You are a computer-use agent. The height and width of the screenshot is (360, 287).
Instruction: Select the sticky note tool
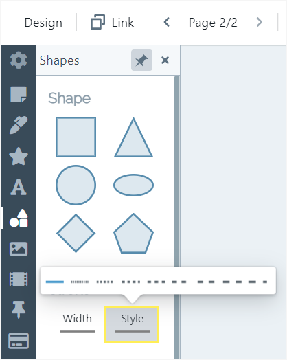(19, 94)
